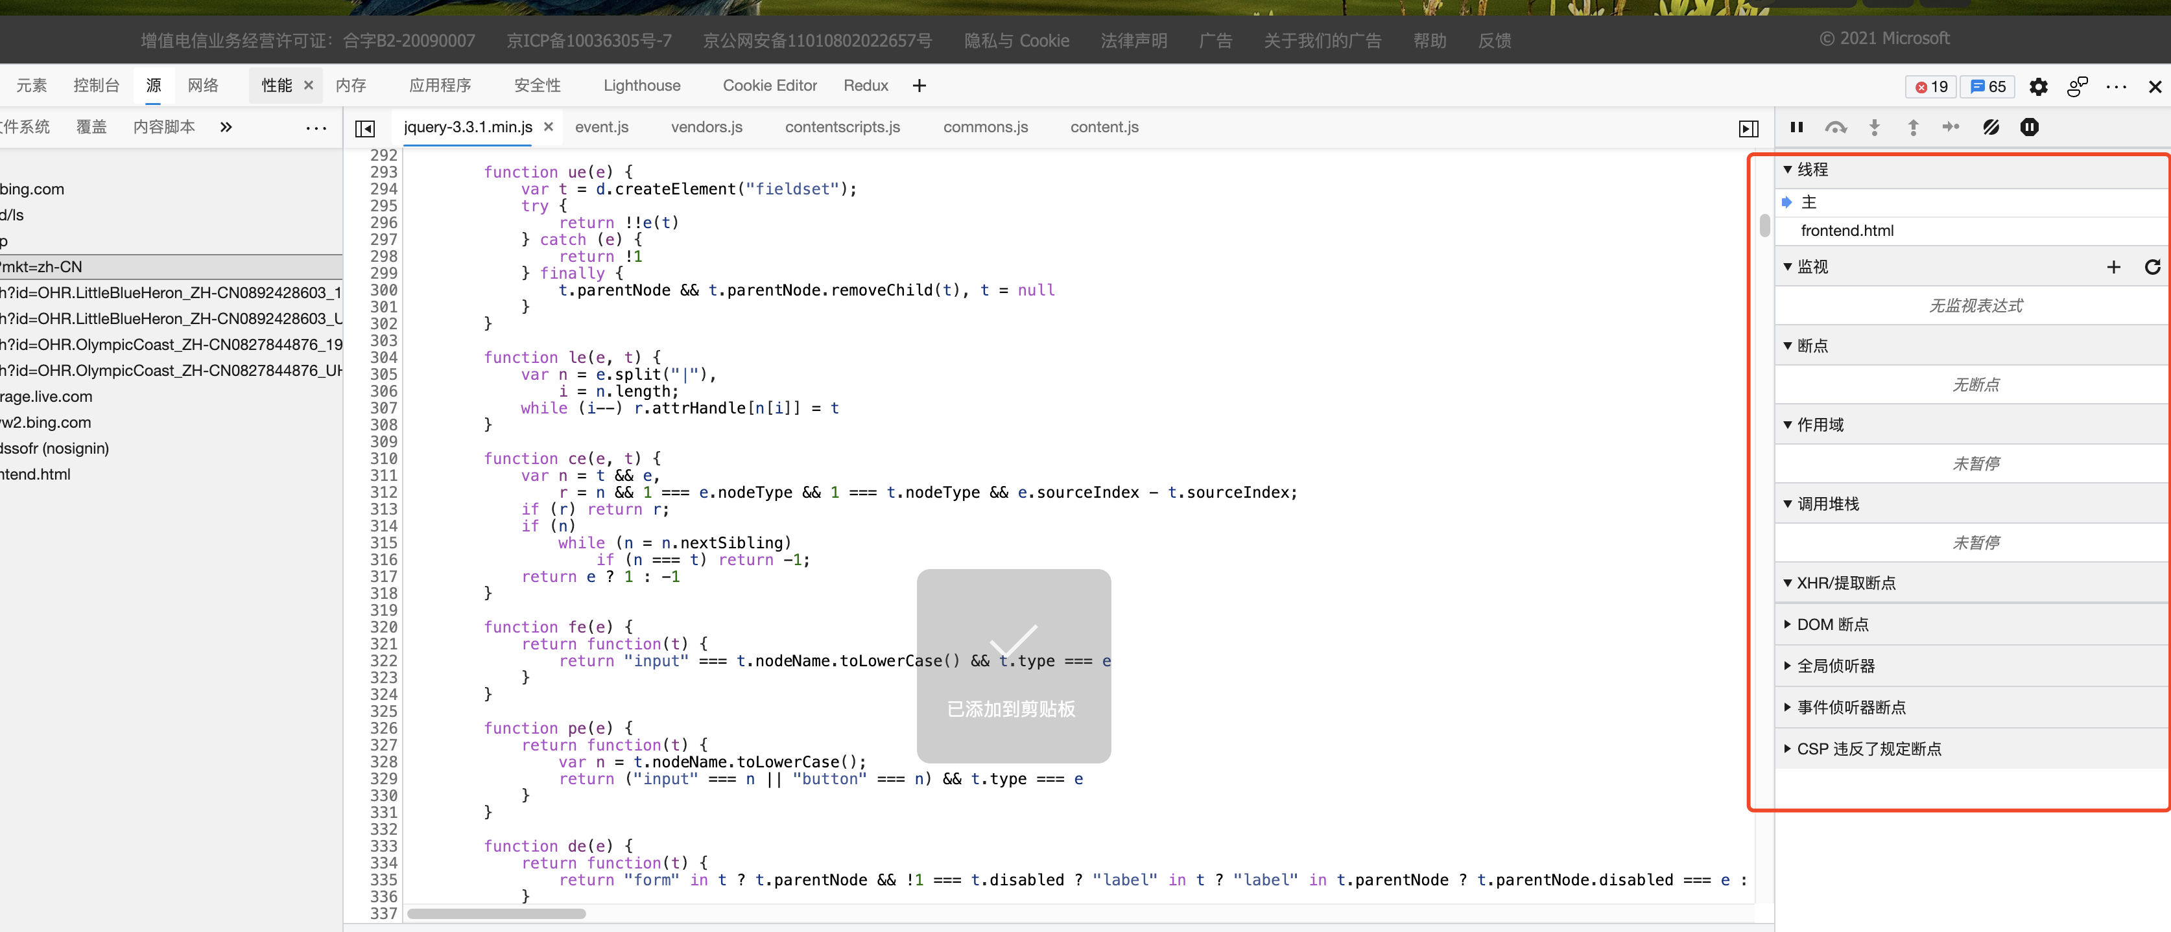Collapse the 调用堆栈 section
Viewport: 2171px width, 932px height.
(x=1827, y=504)
